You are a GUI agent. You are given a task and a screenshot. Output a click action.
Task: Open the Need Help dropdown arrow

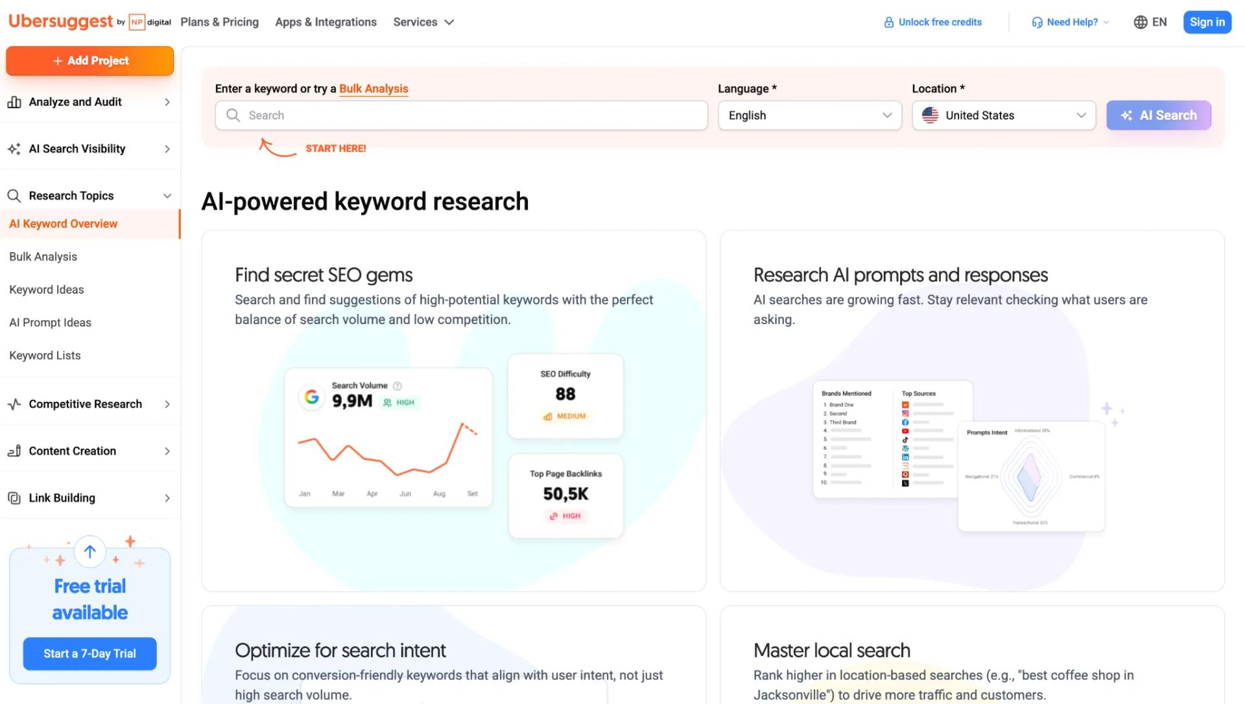tap(1106, 22)
